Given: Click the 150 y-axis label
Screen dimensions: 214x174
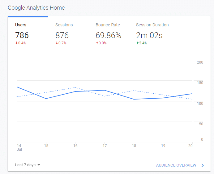Looking at the screenshot, I should [200, 83].
